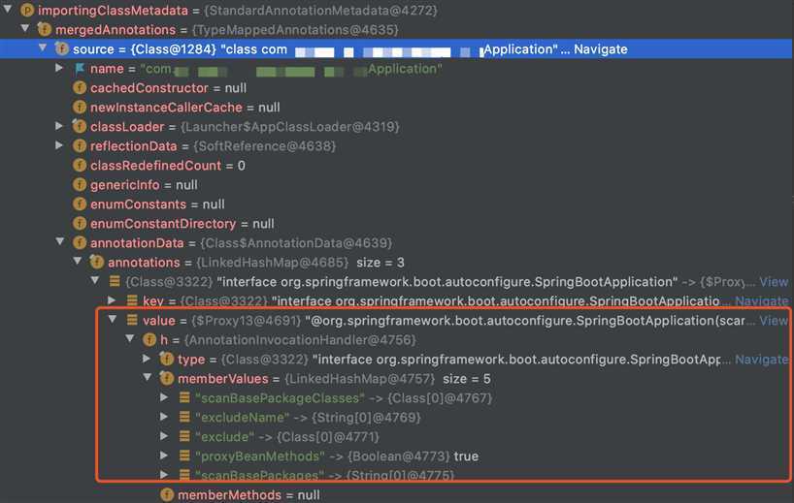Click the annotationData field icon
794x503 pixels.
coord(80,242)
